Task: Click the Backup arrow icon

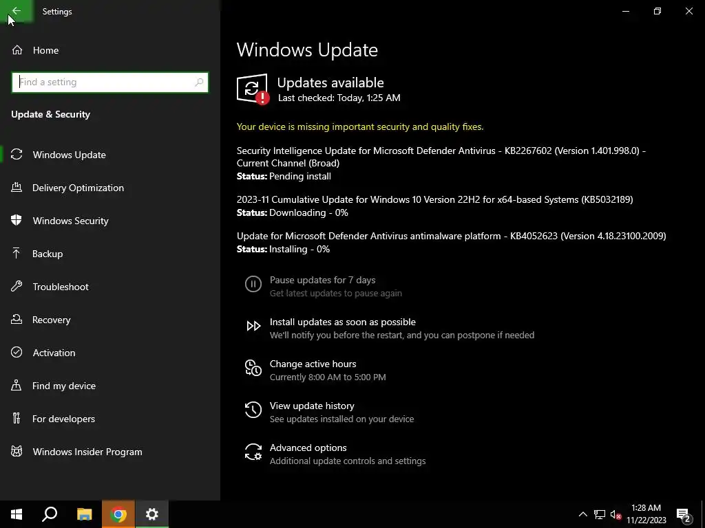Action: [x=17, y=254]
